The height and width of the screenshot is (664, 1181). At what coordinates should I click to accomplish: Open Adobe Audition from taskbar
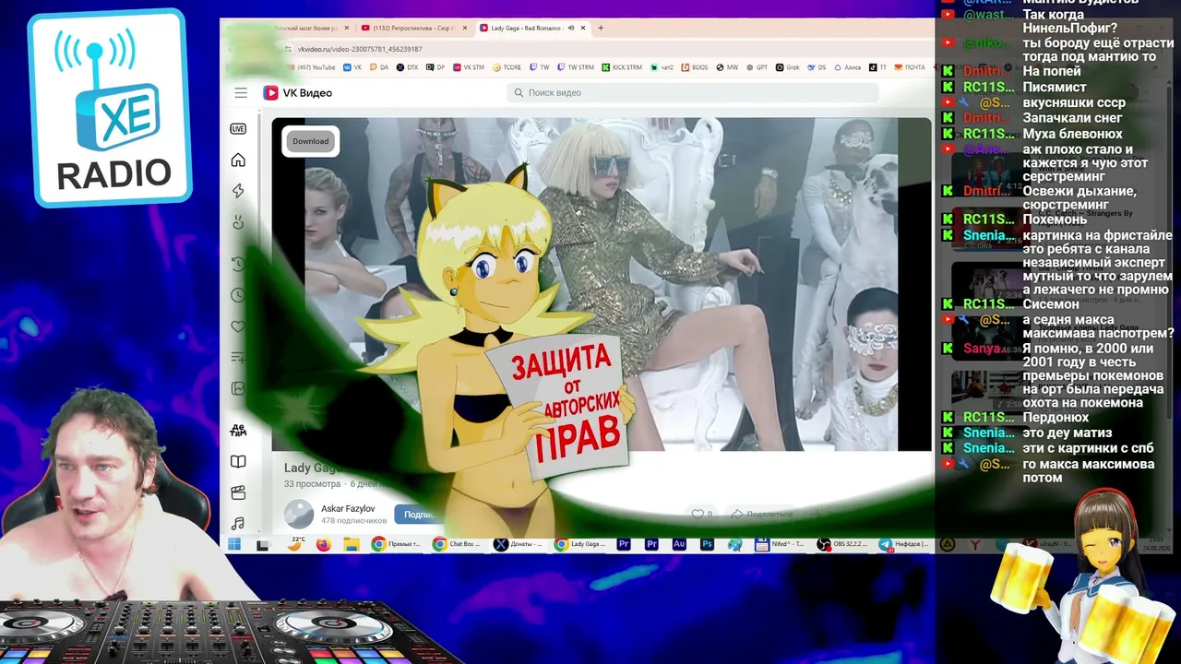(x=680, y=545)
